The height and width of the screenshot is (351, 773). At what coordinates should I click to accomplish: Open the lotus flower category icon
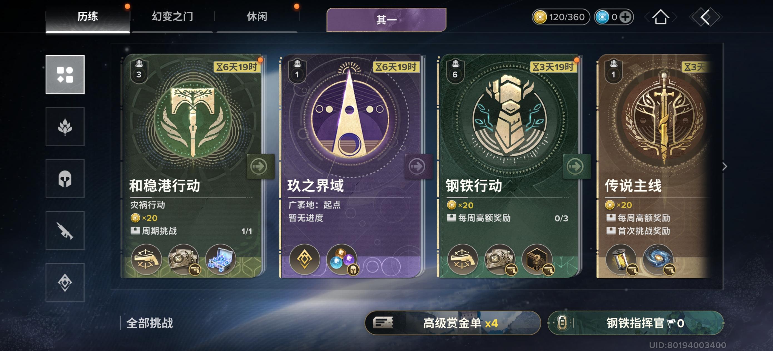65,127
